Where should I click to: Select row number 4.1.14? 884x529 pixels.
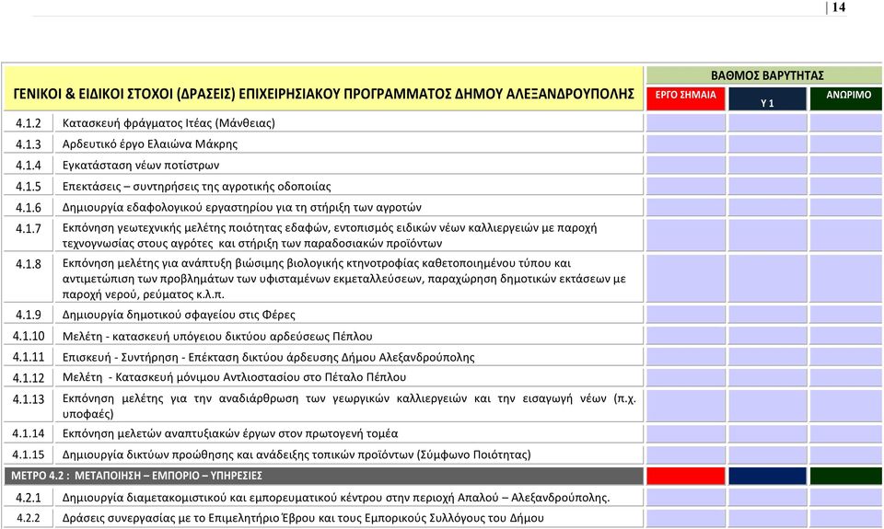pos(29,434)
